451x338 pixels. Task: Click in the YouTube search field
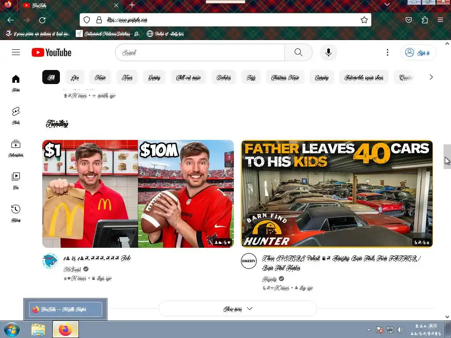tap(200, 52)
